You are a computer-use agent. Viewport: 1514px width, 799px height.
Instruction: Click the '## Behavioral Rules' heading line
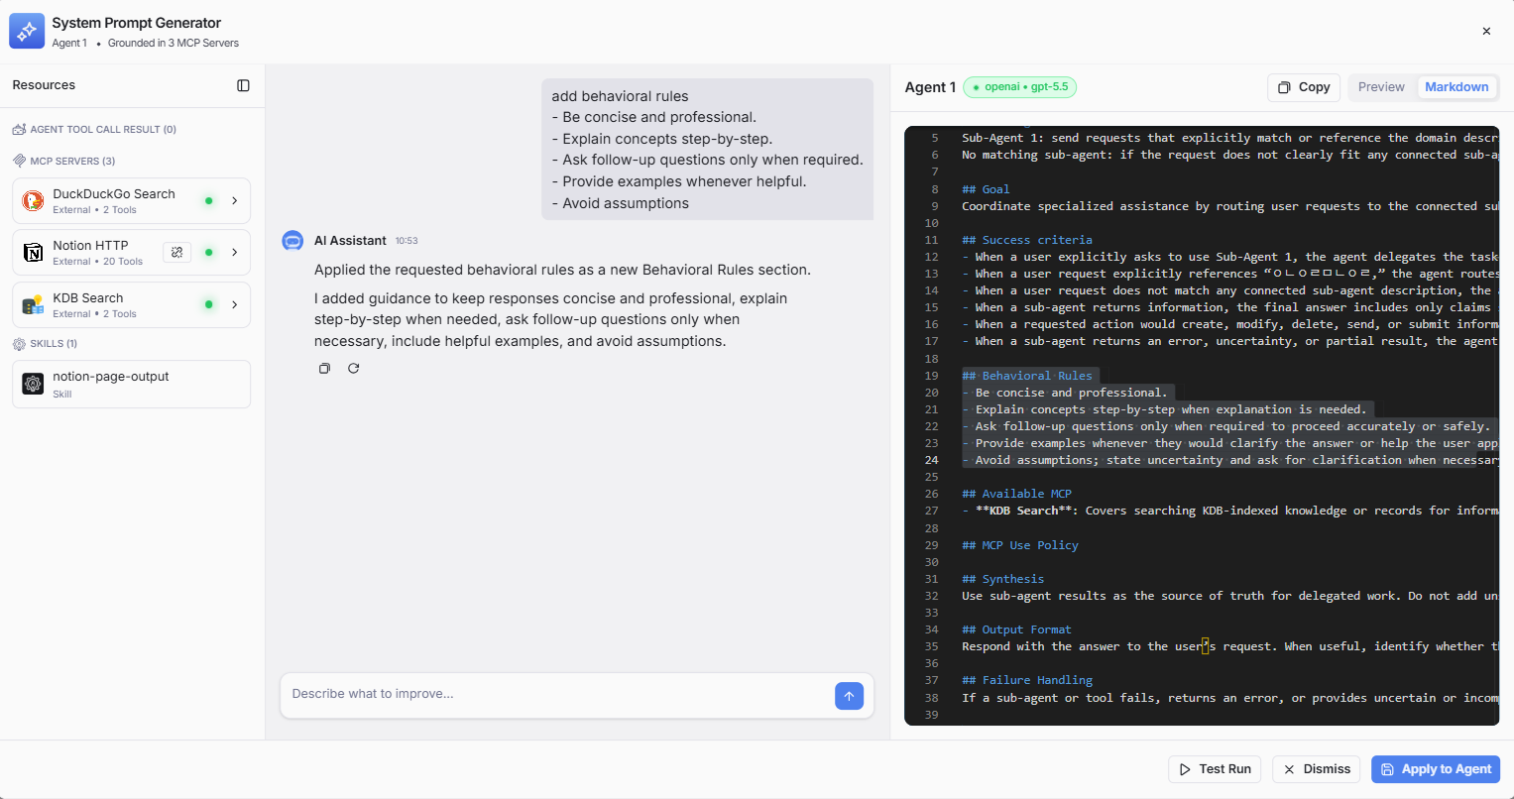[x=1027, y=376]
